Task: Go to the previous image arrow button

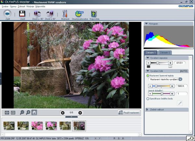Action: point(63,113)
